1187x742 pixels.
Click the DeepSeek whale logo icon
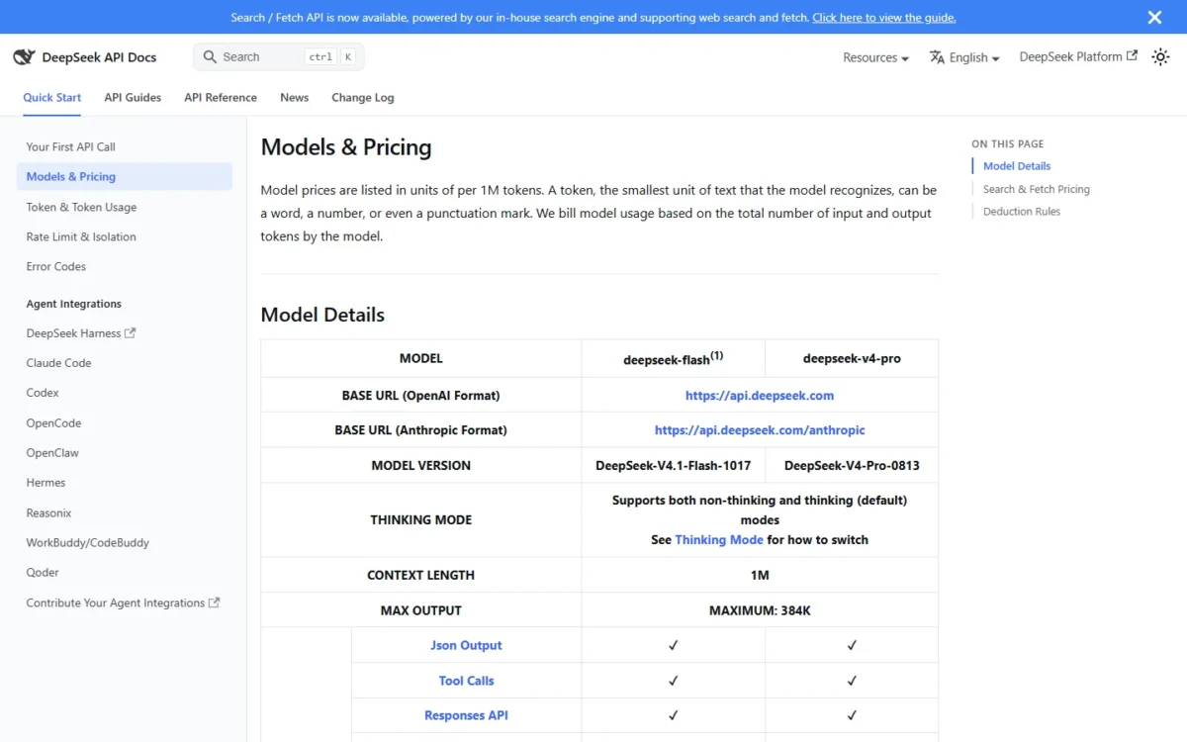(x=24, y=57)
